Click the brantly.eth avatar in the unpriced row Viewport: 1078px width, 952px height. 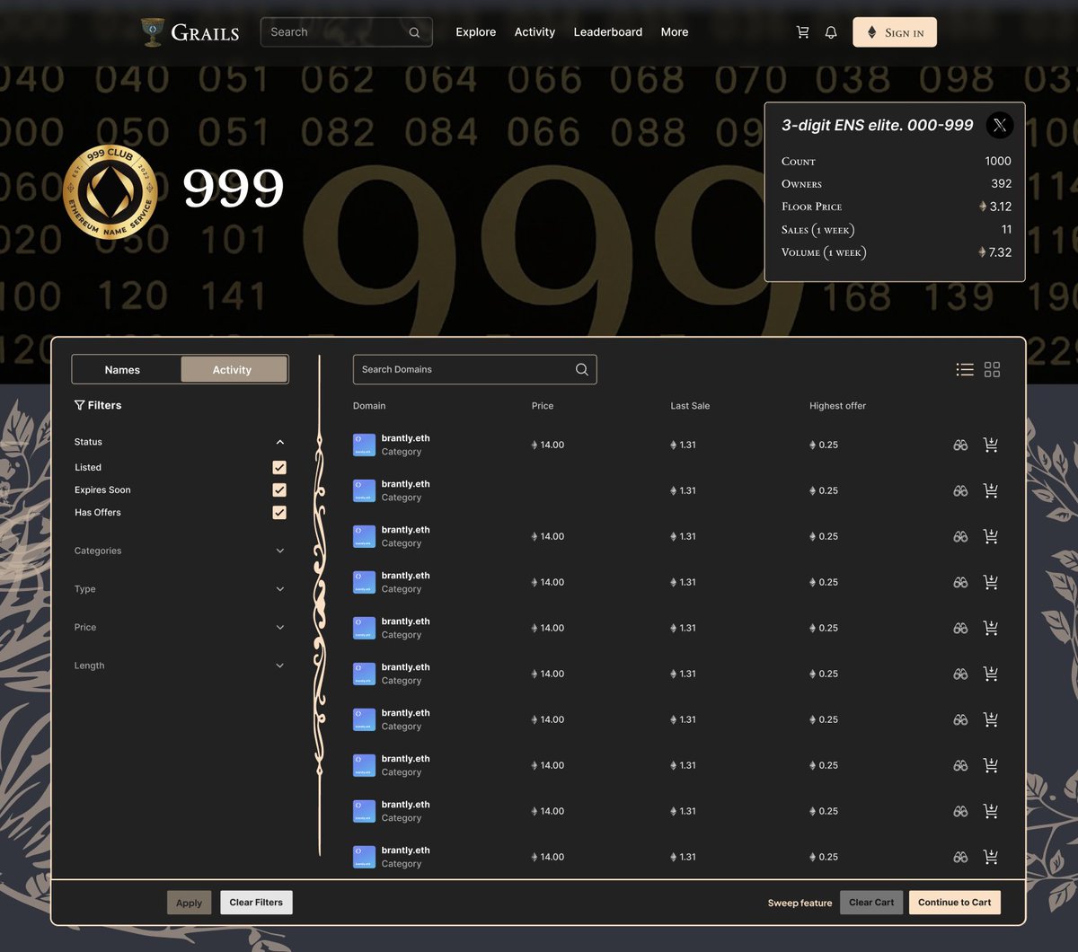pyautogui.click(x=364, y=490)
